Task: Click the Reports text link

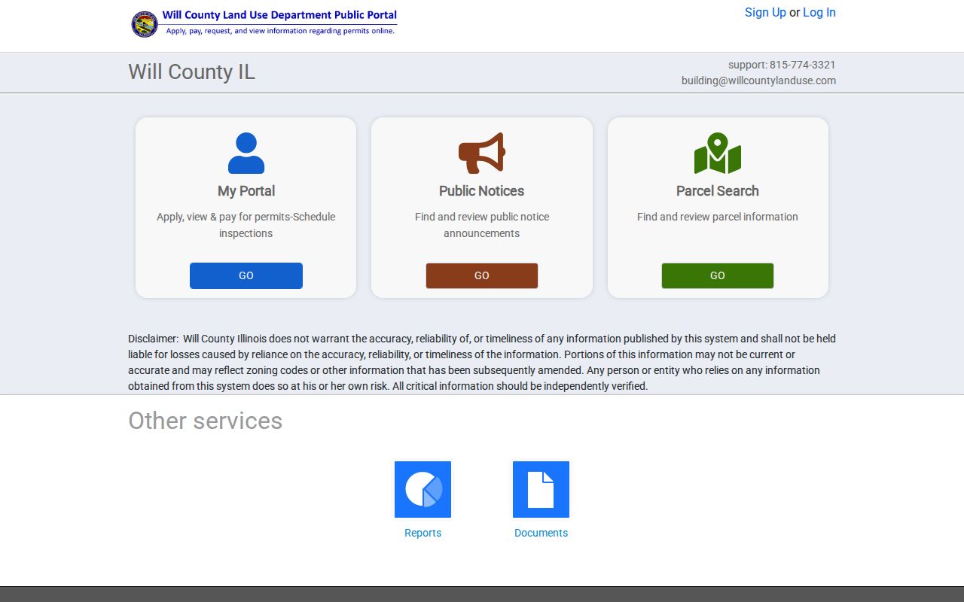Action: (423, 533)
